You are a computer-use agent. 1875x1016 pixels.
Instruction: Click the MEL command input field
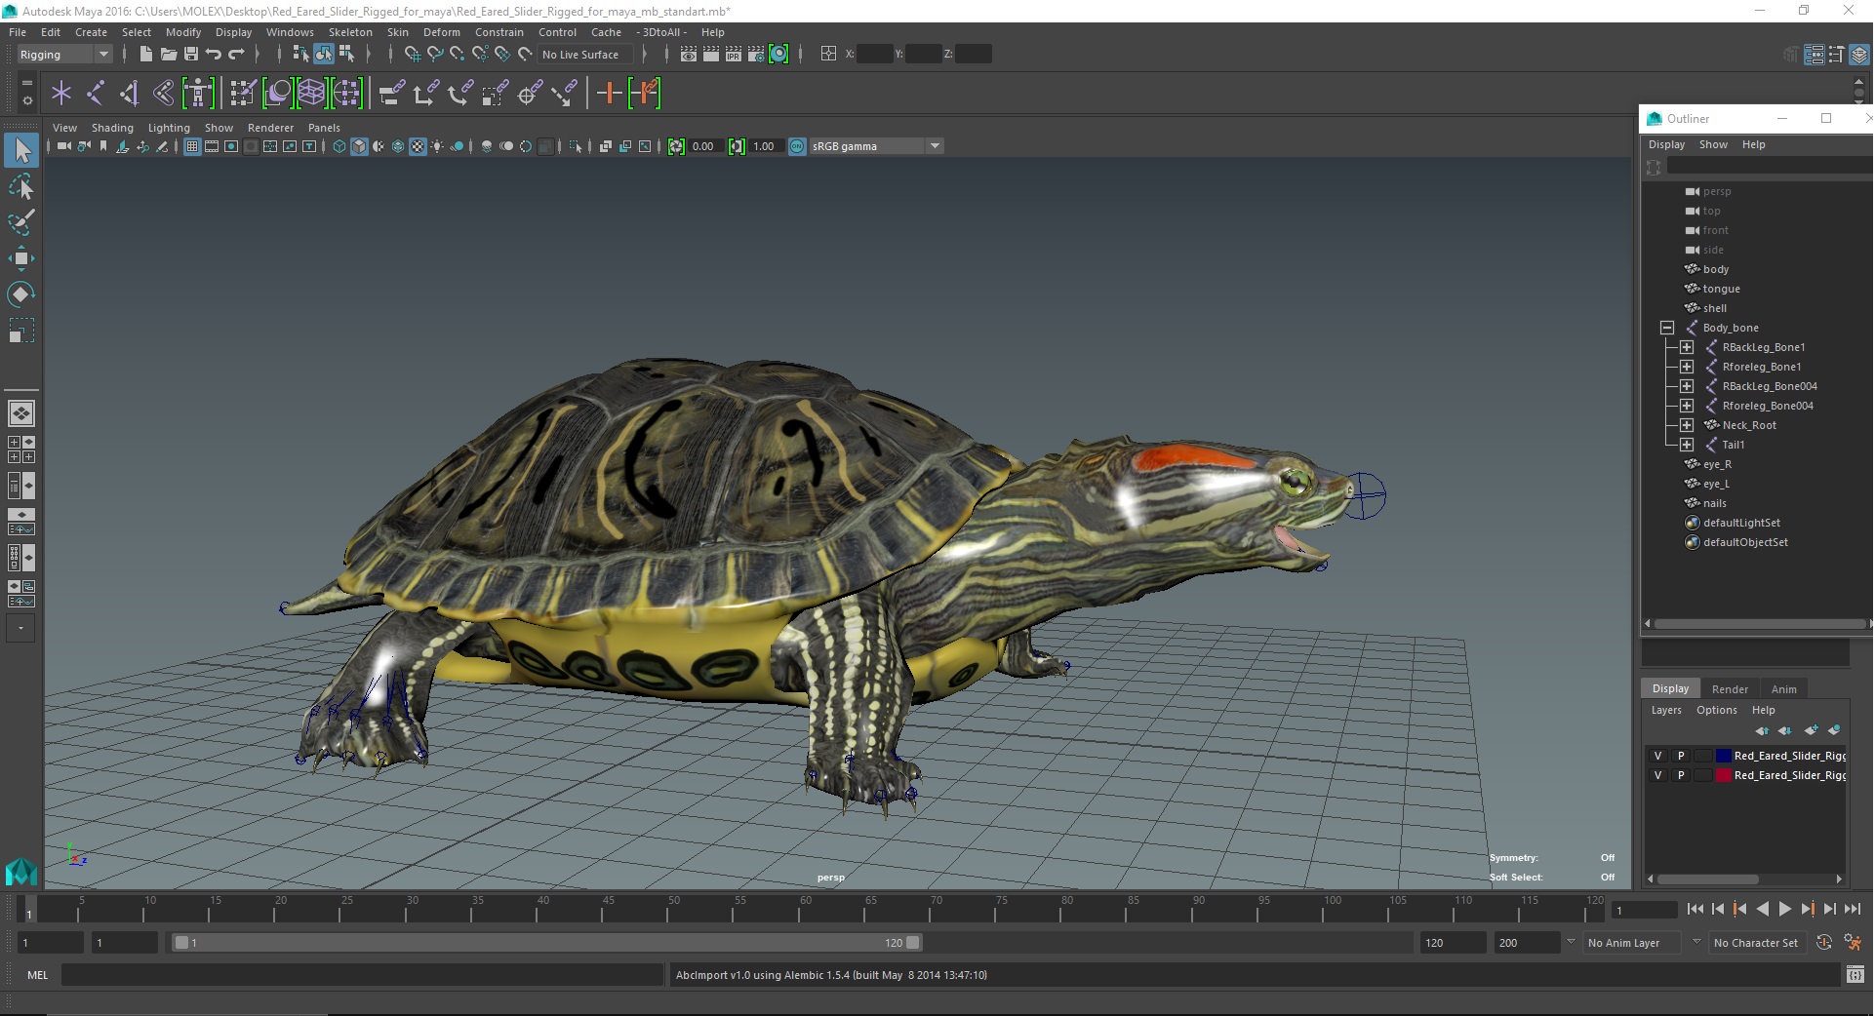pyautogui.click(x=361, y=975)
